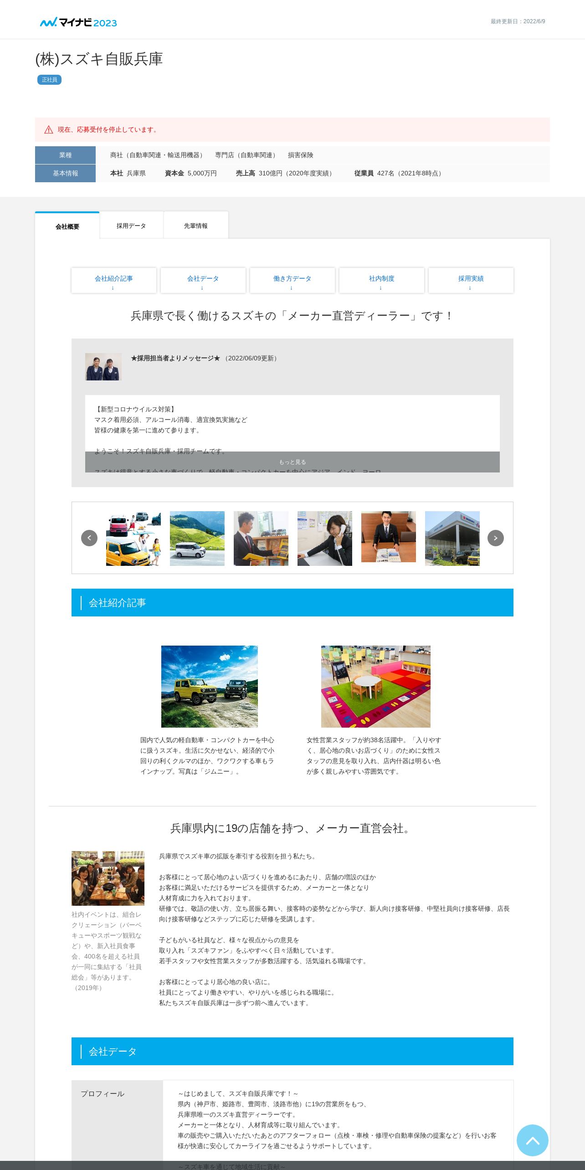This screenshot has width=585, height=1170.
Task: Click the プロフィール row label
Action: click(x=103, y=1094)
